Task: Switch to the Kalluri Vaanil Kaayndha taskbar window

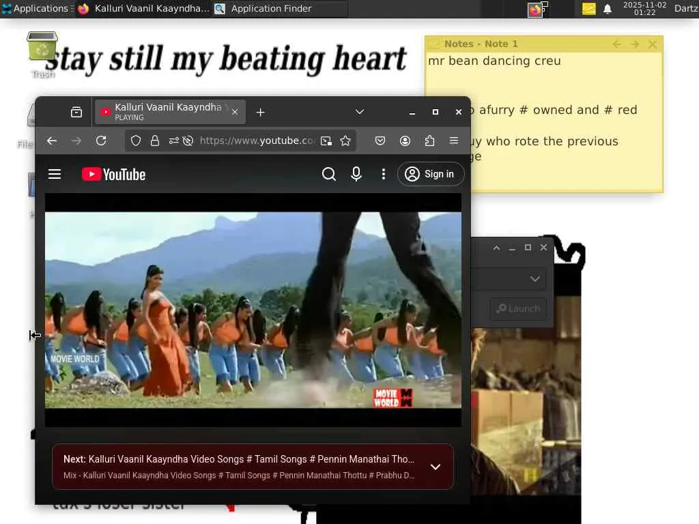Action: 143,8
